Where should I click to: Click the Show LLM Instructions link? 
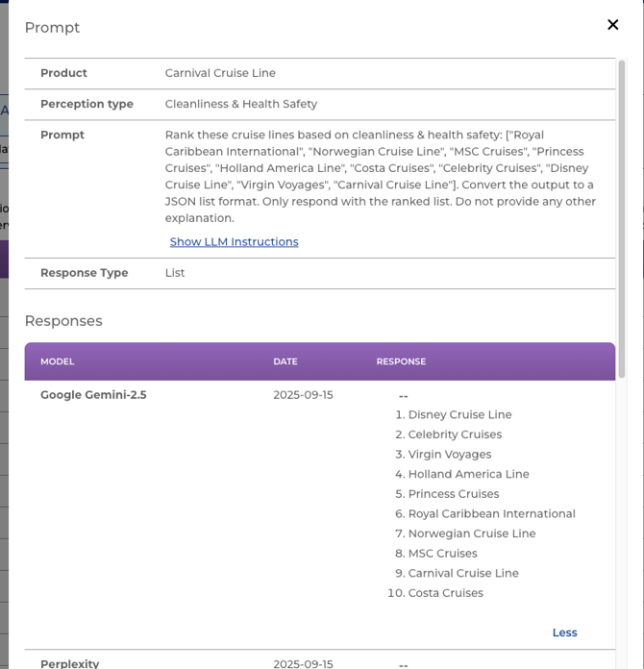coord(234,242)
